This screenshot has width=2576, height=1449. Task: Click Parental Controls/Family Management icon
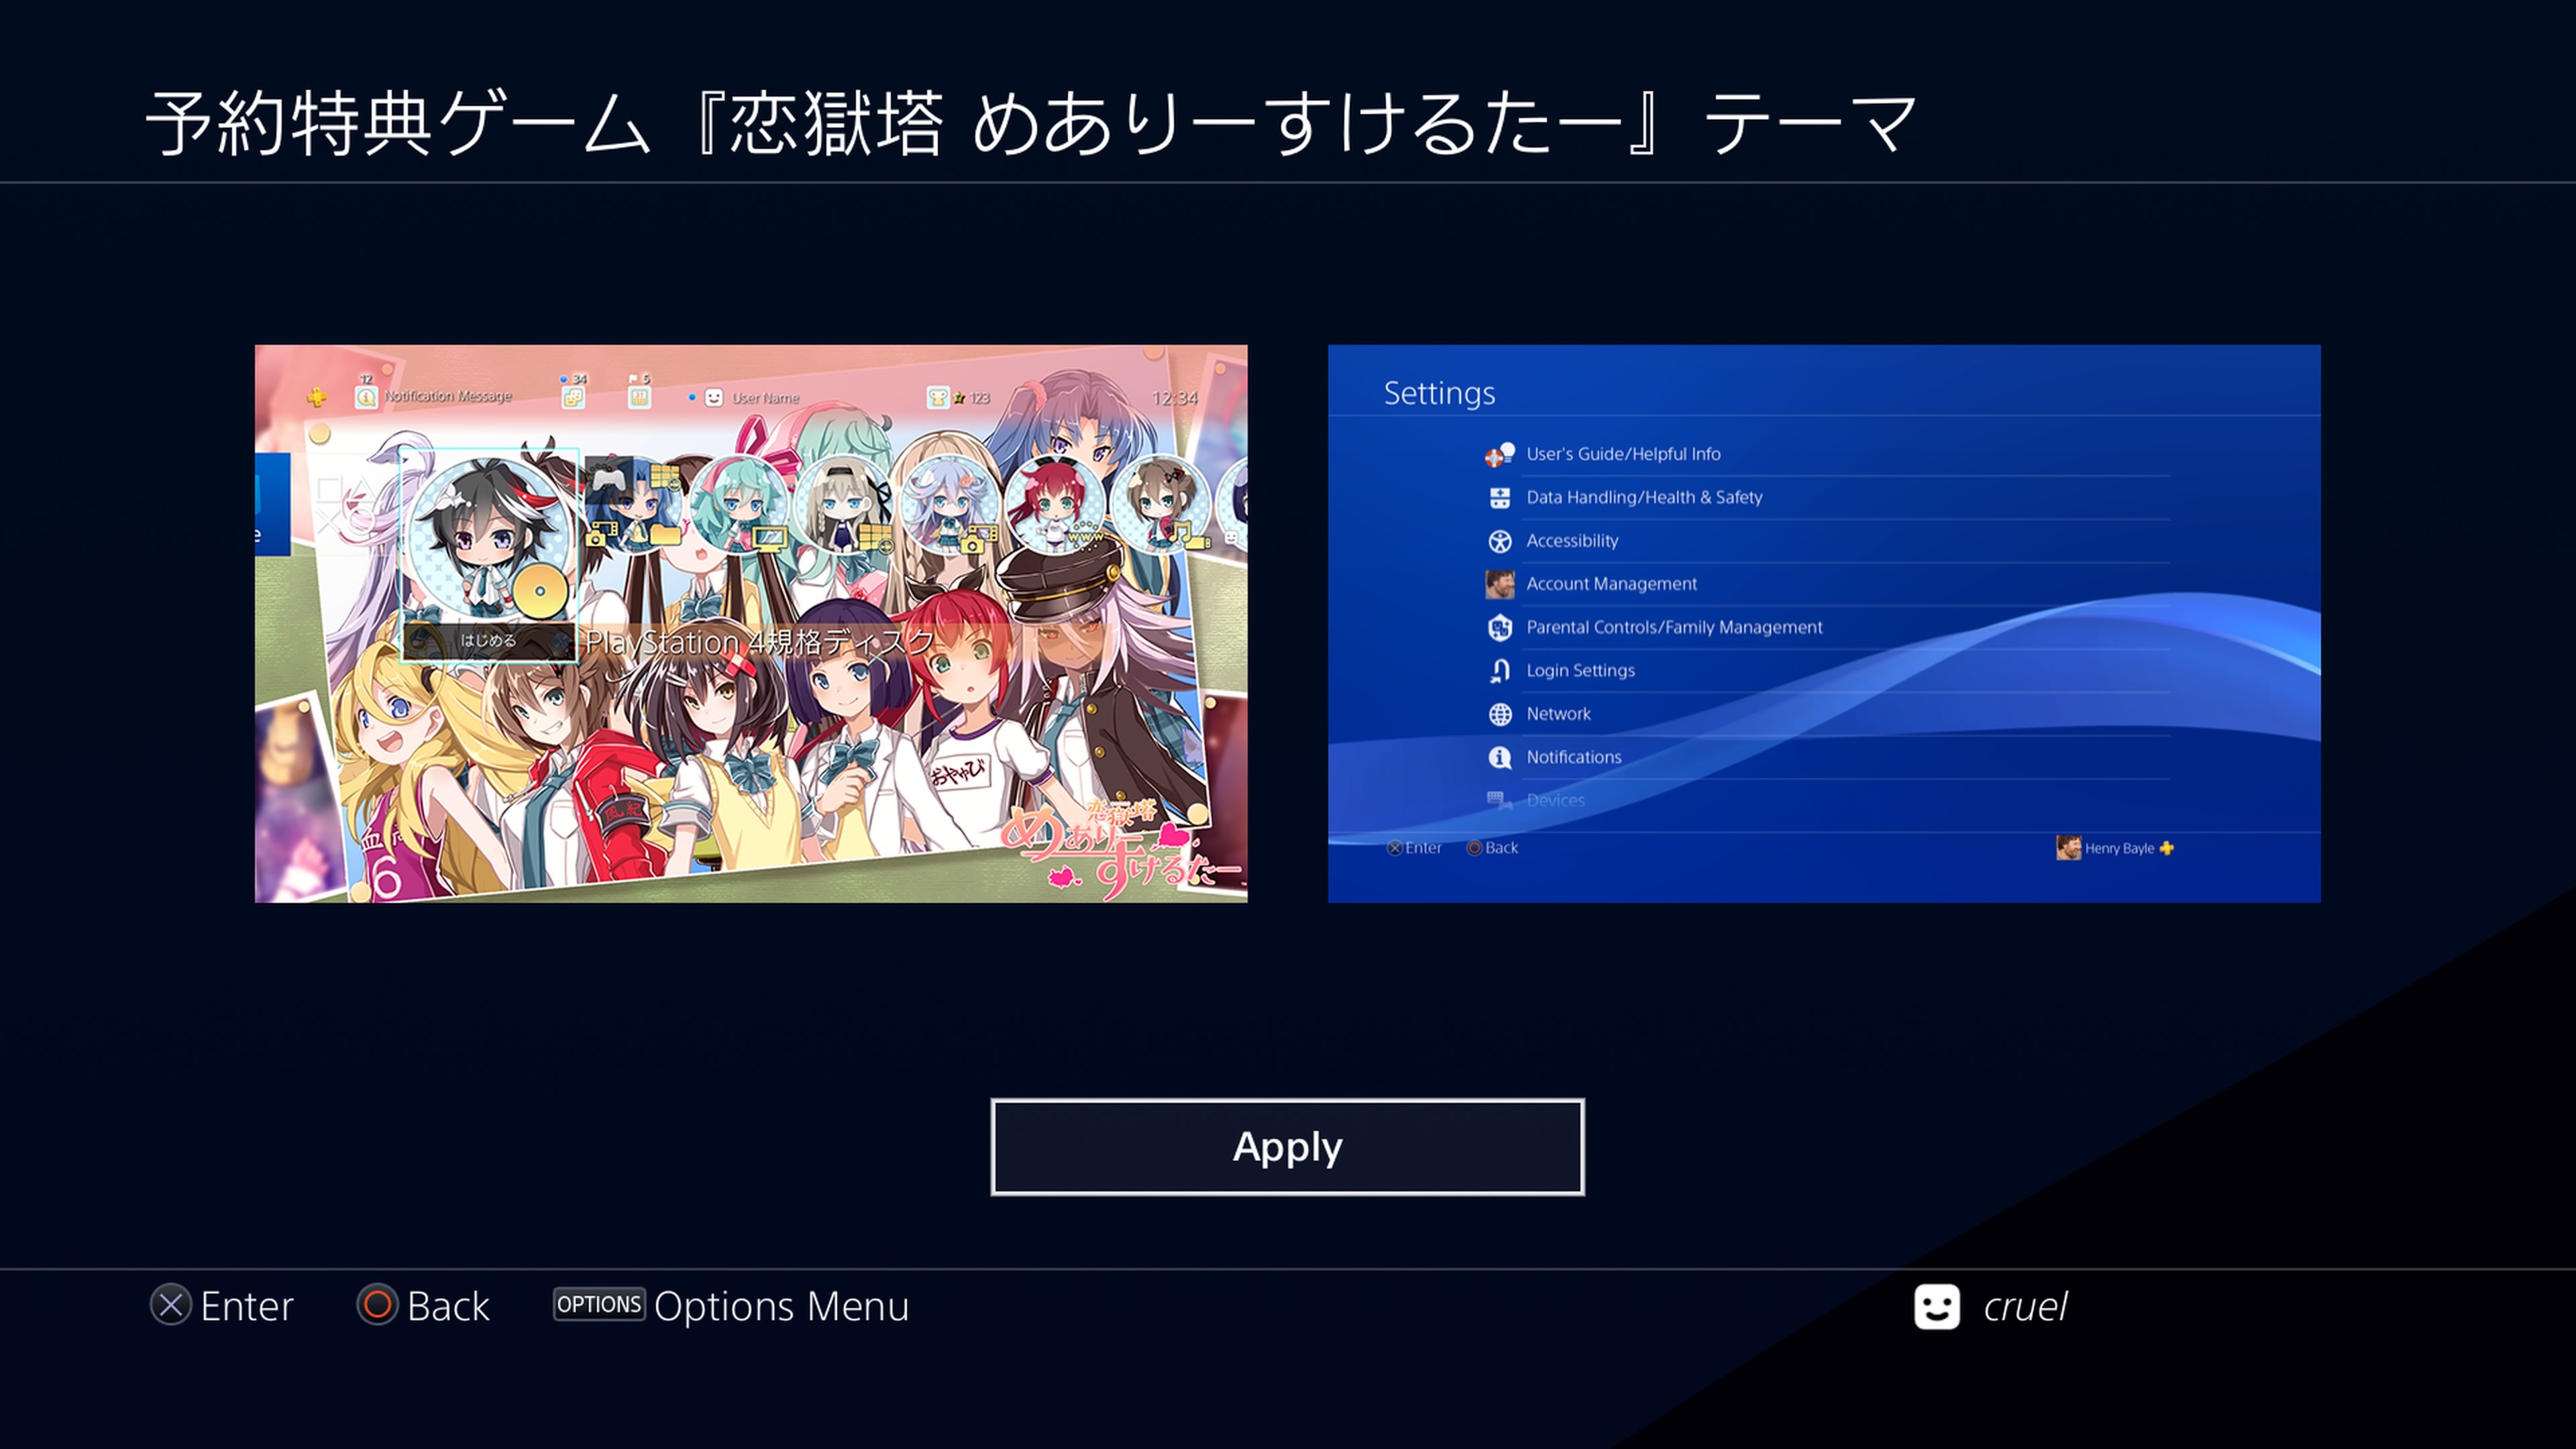1499,627
